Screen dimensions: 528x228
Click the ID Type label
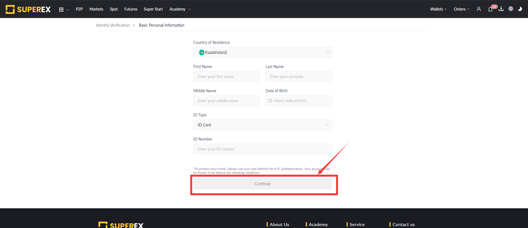(200, 115)
